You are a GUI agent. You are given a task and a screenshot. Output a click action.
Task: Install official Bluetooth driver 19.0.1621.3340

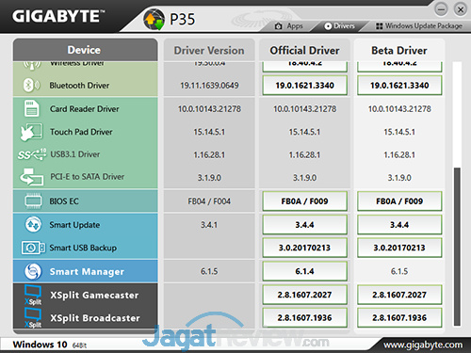pyautogui.click(x=305, y=86)
